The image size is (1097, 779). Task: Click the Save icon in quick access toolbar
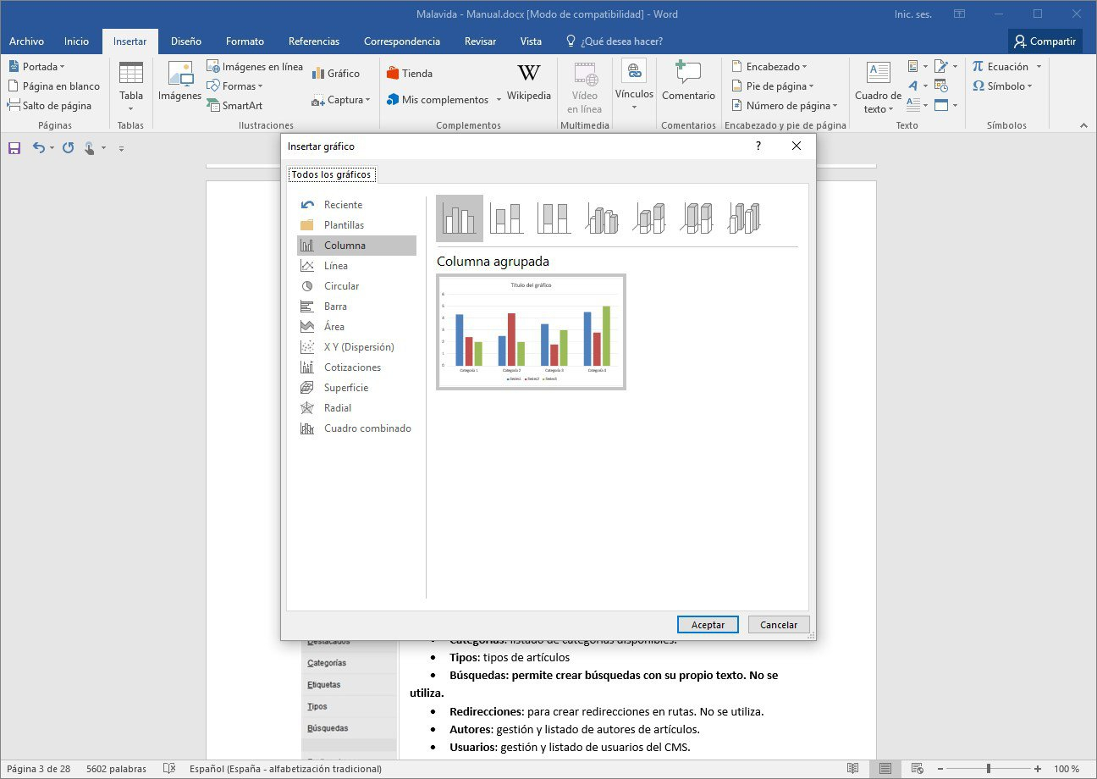click(x=14, y=148)
